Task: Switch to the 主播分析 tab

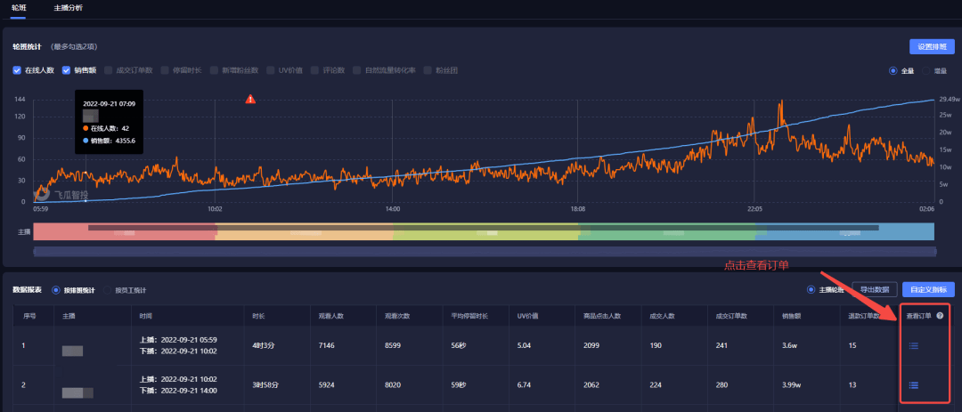Action: (x=68, y=7)
